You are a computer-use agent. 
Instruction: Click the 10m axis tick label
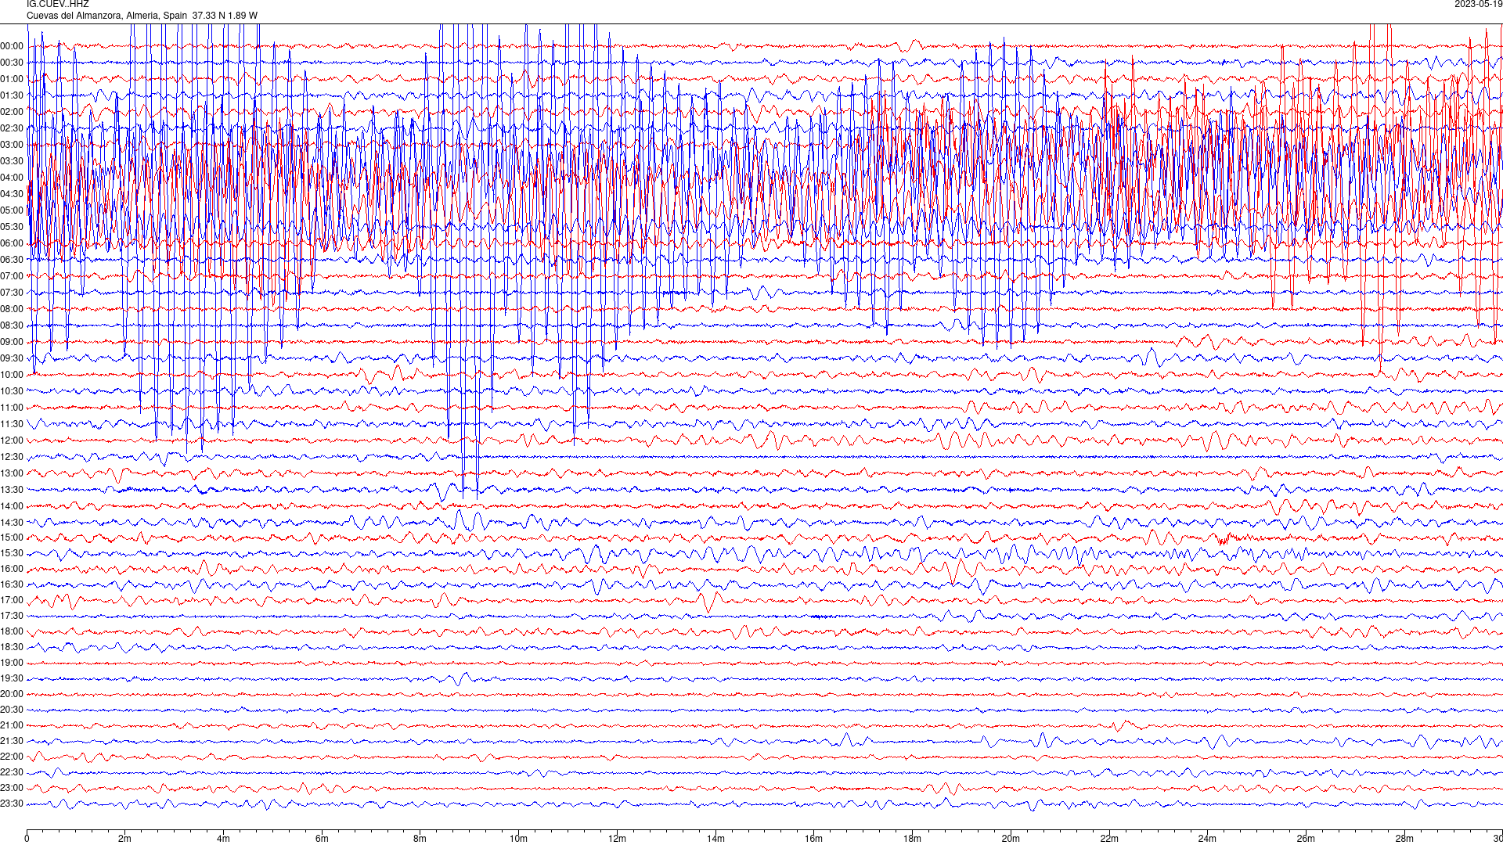pyautogui.click(x=518, y=840)
